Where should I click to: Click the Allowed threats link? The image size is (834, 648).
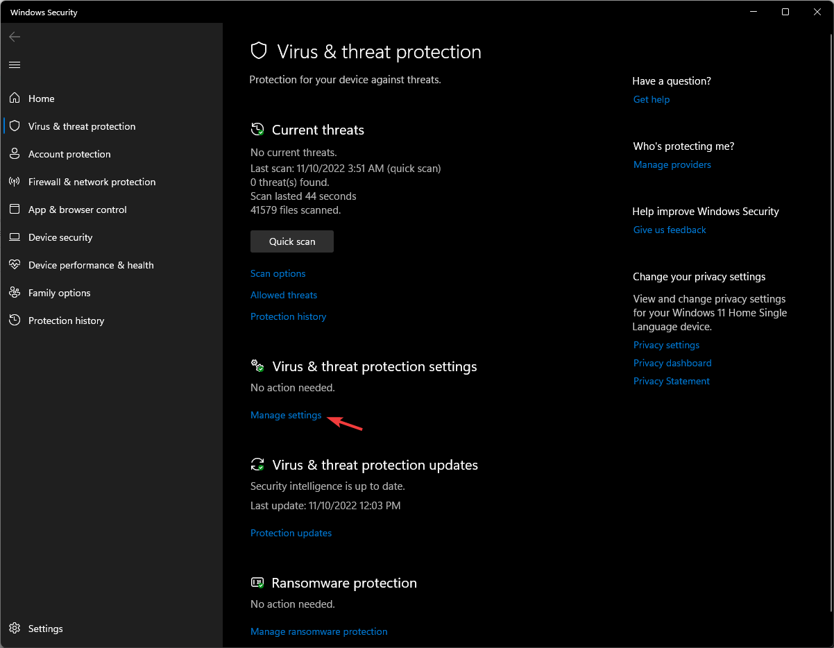283,295
